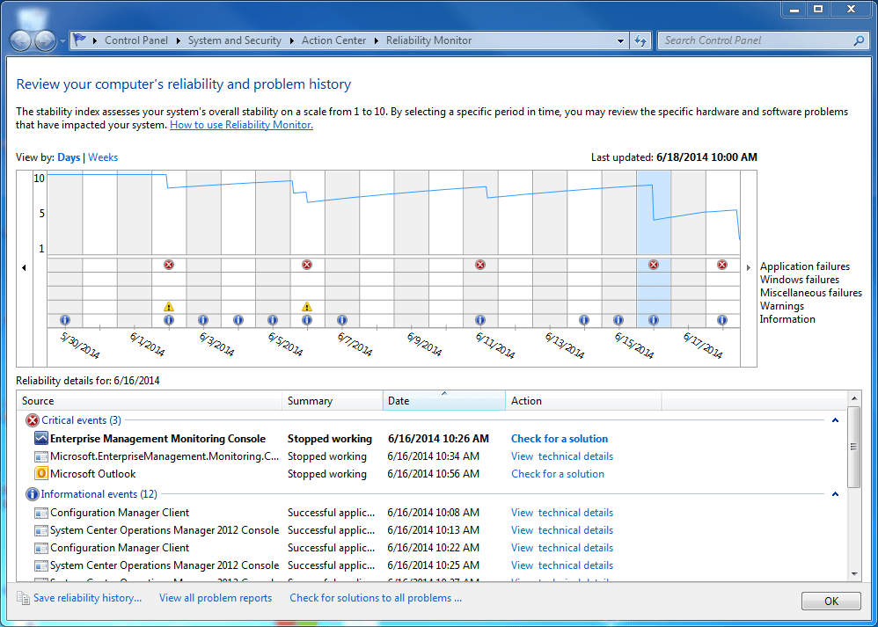Viewport: 878px width, 627px height.
Task: Collapse the Critical events group
Action: pos(835,419)
